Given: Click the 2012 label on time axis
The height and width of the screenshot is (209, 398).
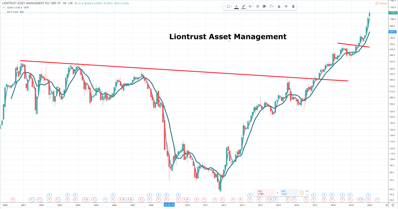Looking at the screenshot, I should pyautogui.click(x=223, y=205).
